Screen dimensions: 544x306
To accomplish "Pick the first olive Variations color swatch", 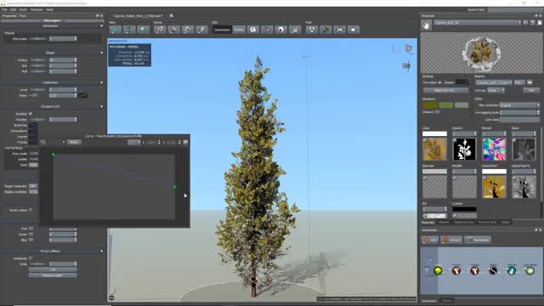I will pos(430,105).
